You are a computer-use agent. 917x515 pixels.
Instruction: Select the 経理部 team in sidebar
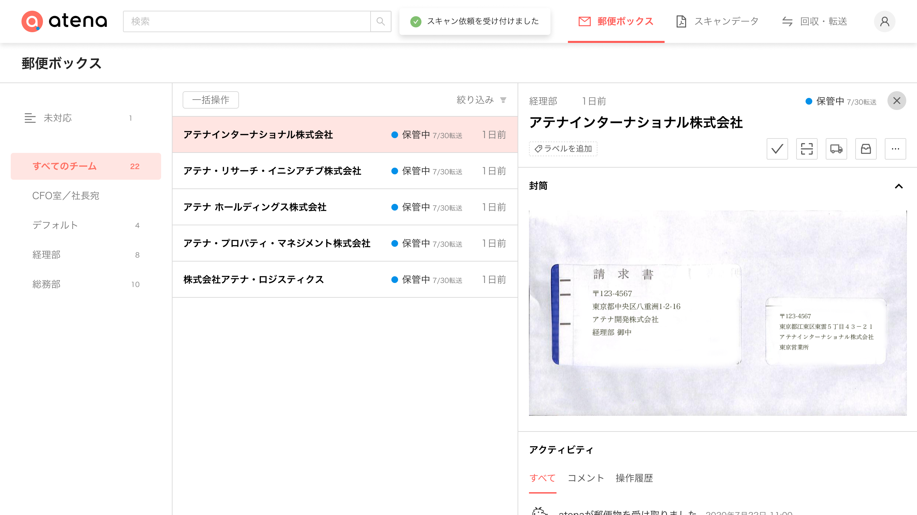click(x=46, y=255)
